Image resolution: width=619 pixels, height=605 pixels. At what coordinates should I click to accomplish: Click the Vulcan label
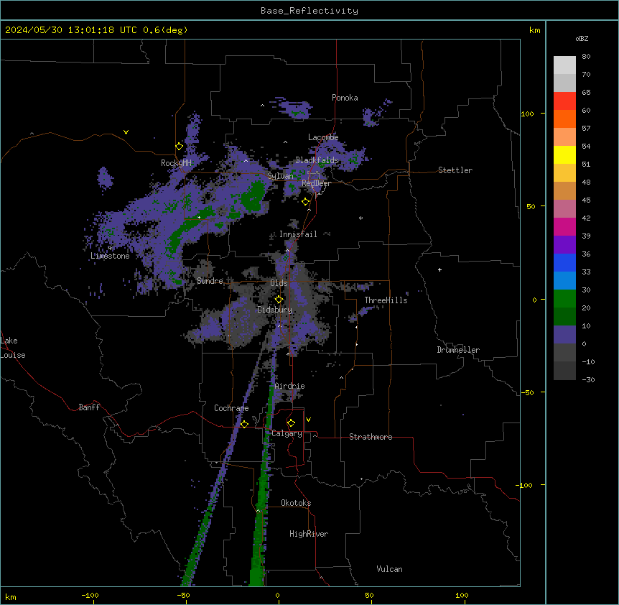(390, 569)
